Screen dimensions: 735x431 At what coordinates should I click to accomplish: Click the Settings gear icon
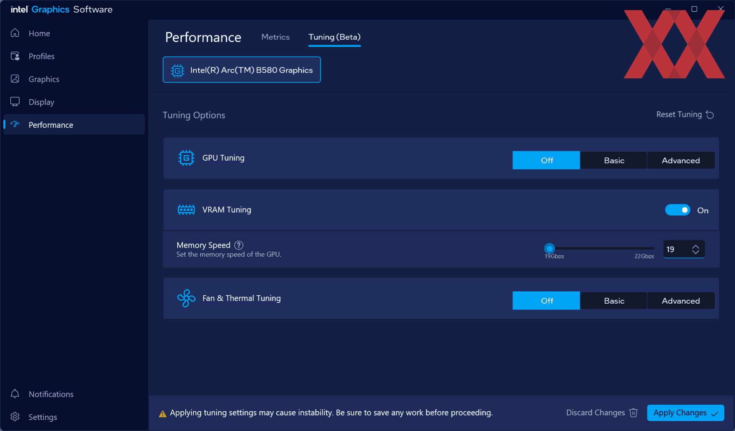point(15,417)
